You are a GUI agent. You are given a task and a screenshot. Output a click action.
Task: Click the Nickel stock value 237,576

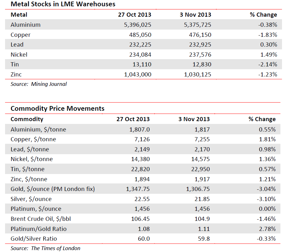click(x=199, y=55)
